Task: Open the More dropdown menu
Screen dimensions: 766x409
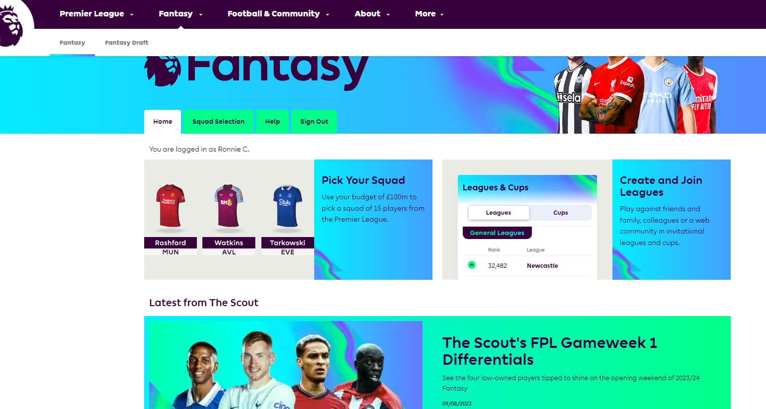Action: (429, 14)
